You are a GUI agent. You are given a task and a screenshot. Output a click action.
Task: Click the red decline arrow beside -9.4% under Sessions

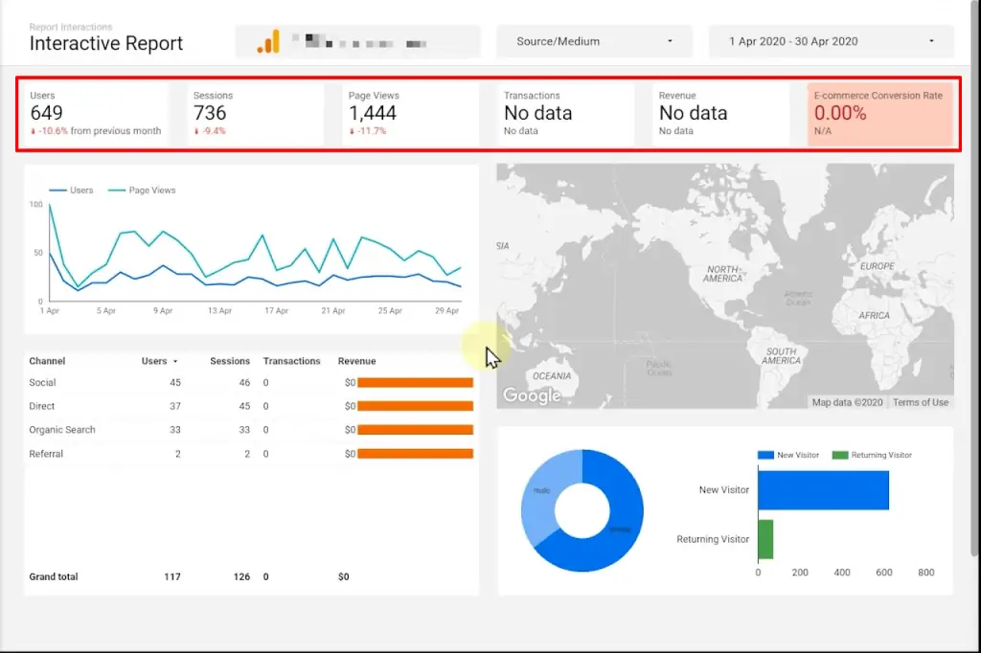197,131
